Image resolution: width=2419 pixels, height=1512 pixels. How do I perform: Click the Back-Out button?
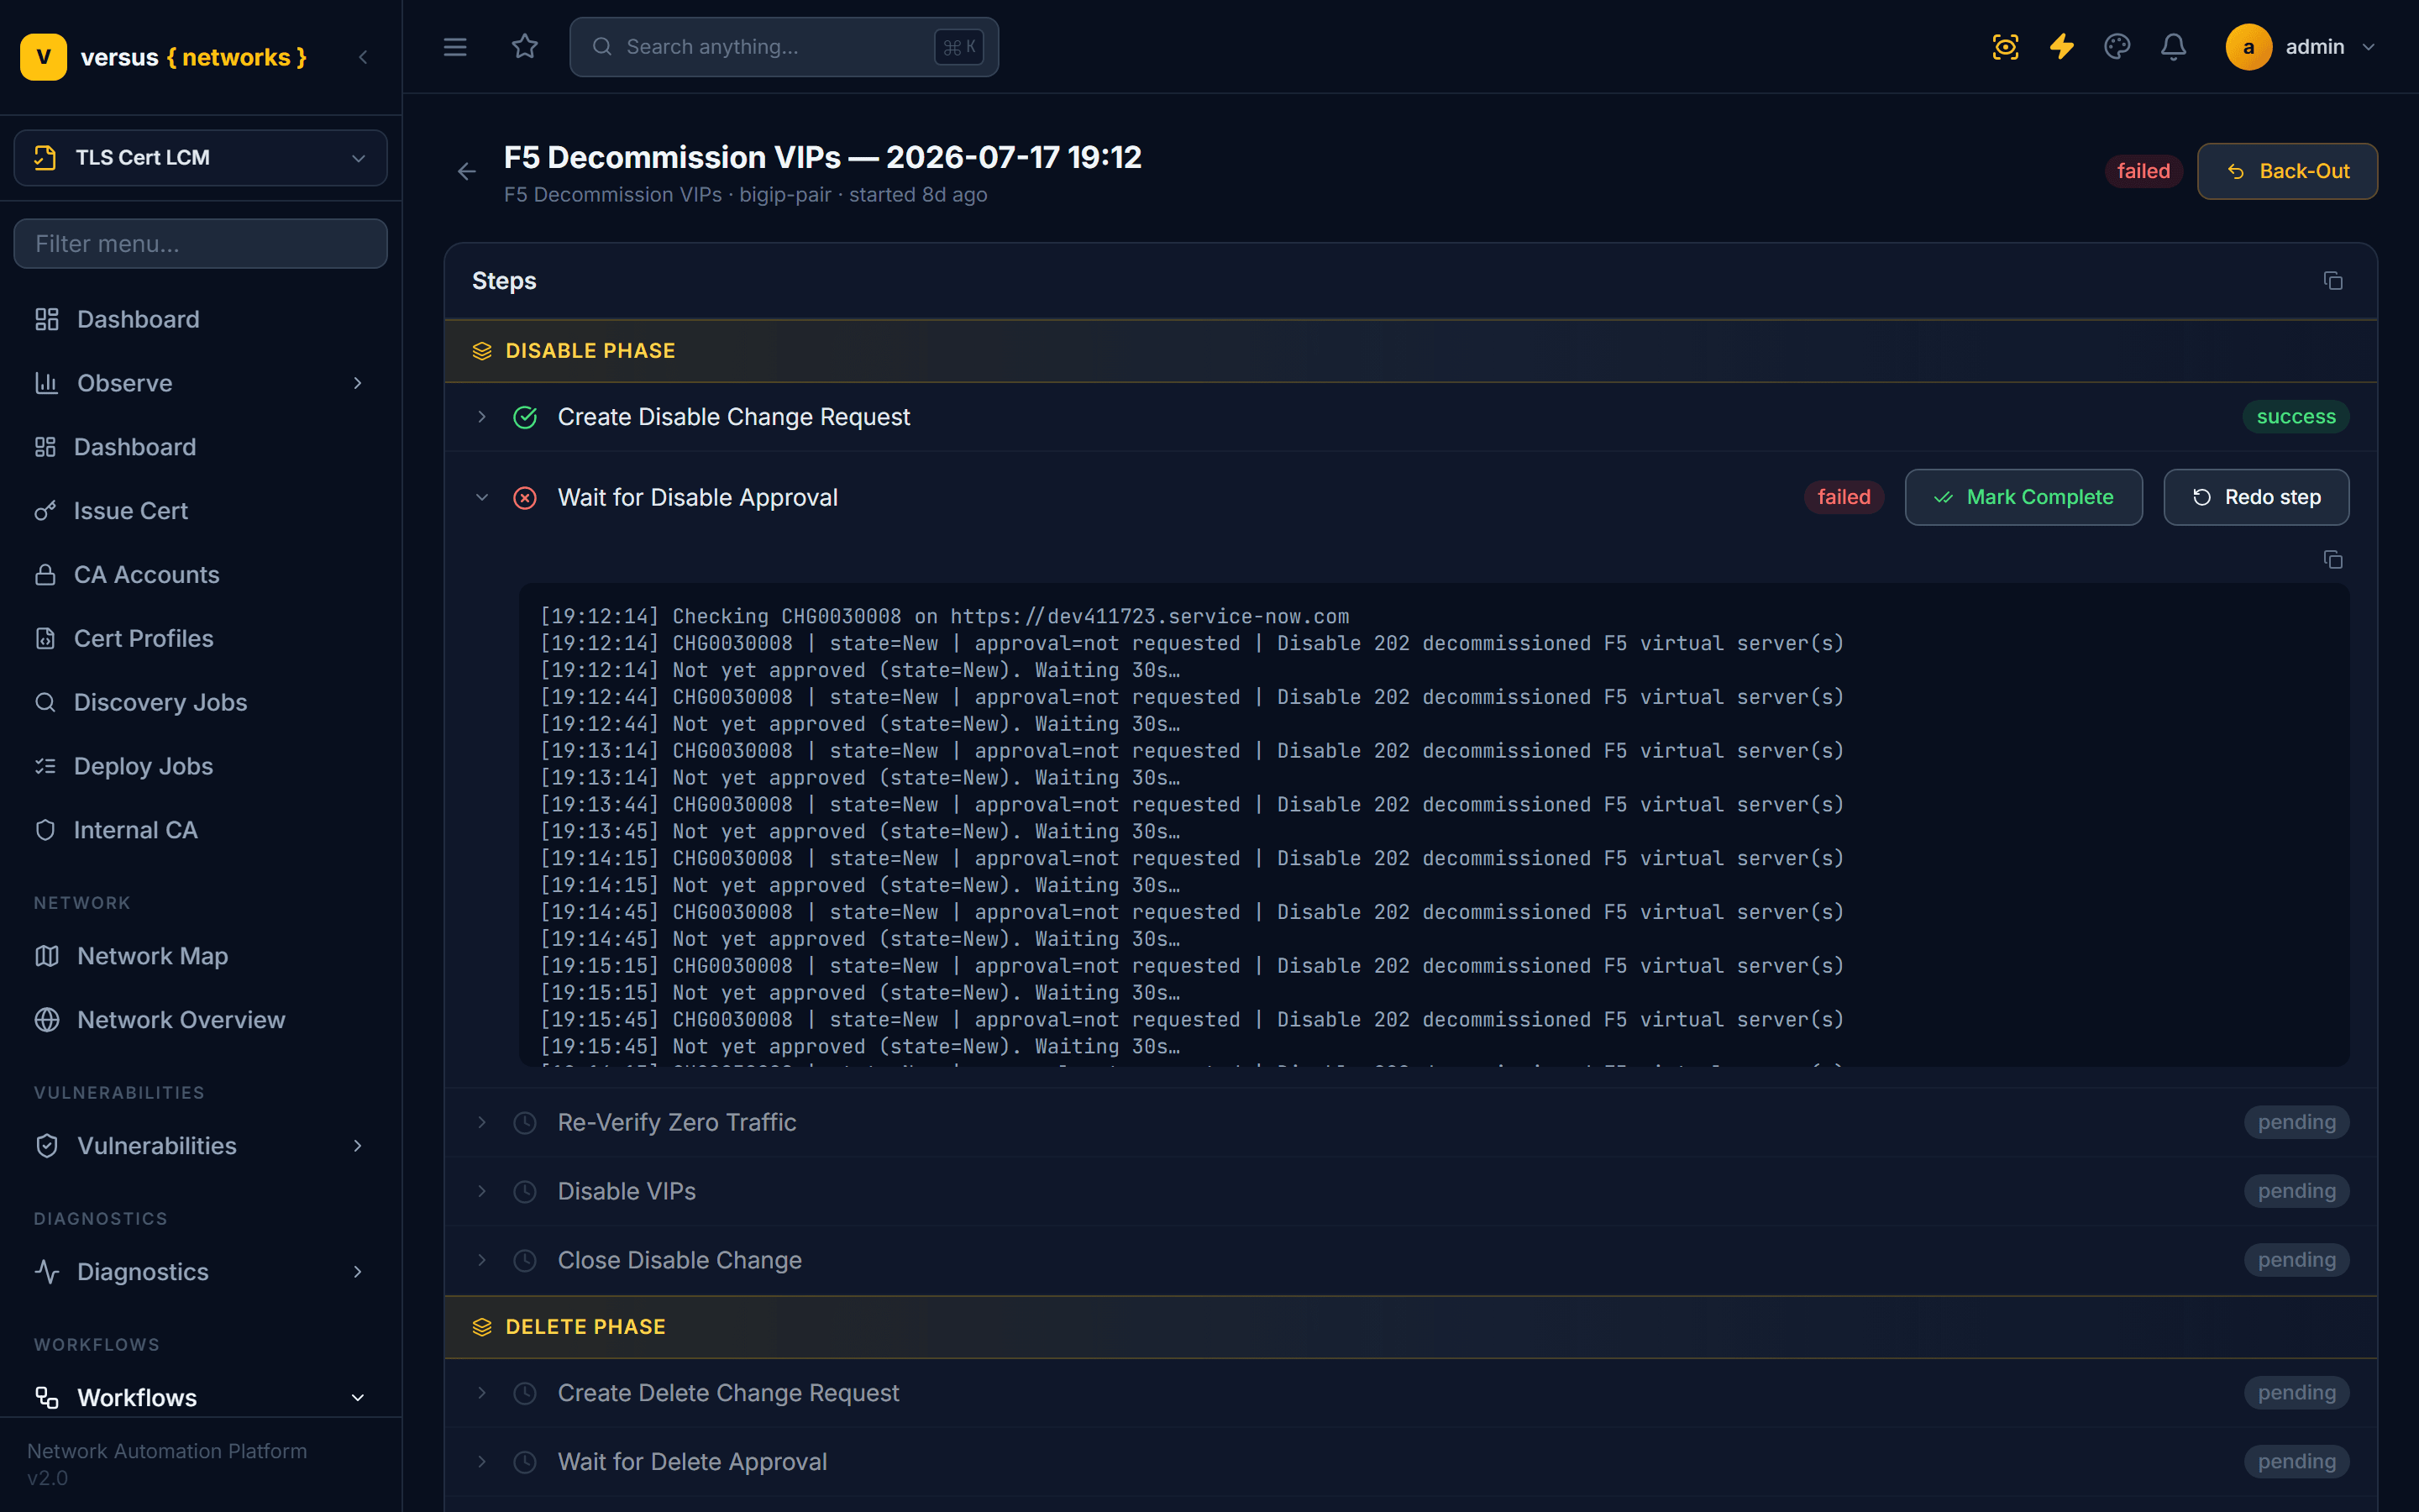point(2287,172)
